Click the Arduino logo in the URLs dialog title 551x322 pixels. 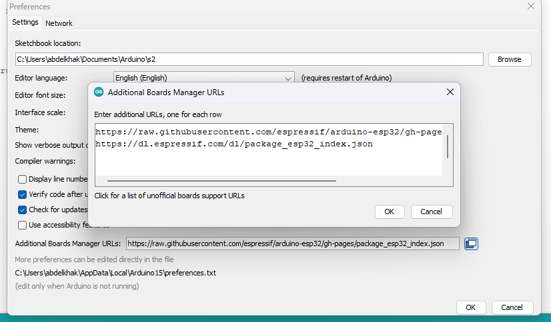[99, 92]
